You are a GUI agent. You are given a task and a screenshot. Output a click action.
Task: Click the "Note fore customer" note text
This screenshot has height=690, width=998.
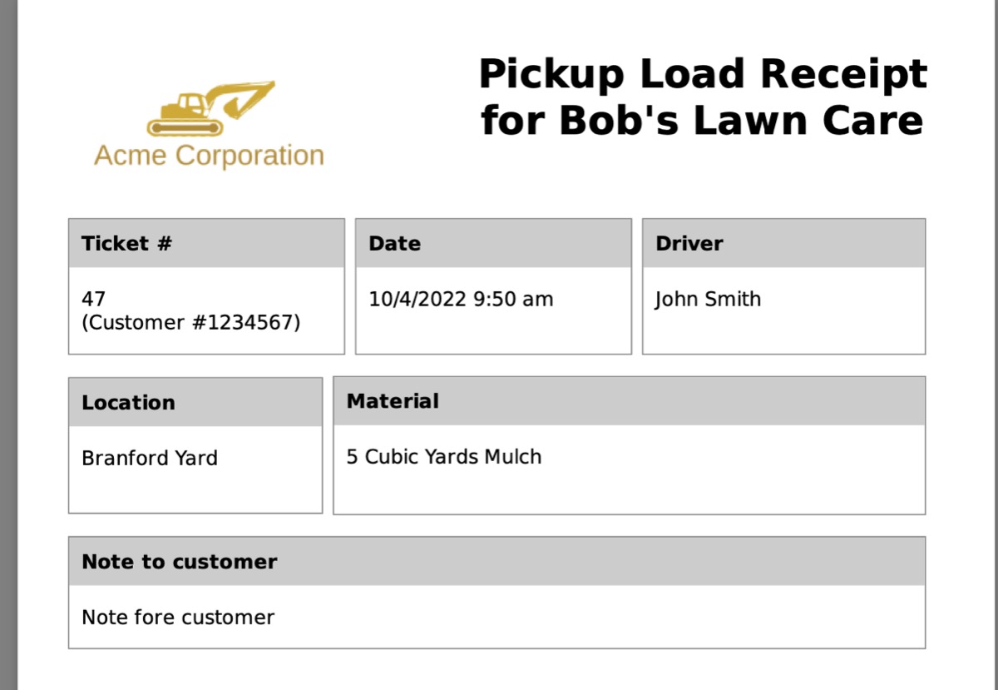point(178,618)
